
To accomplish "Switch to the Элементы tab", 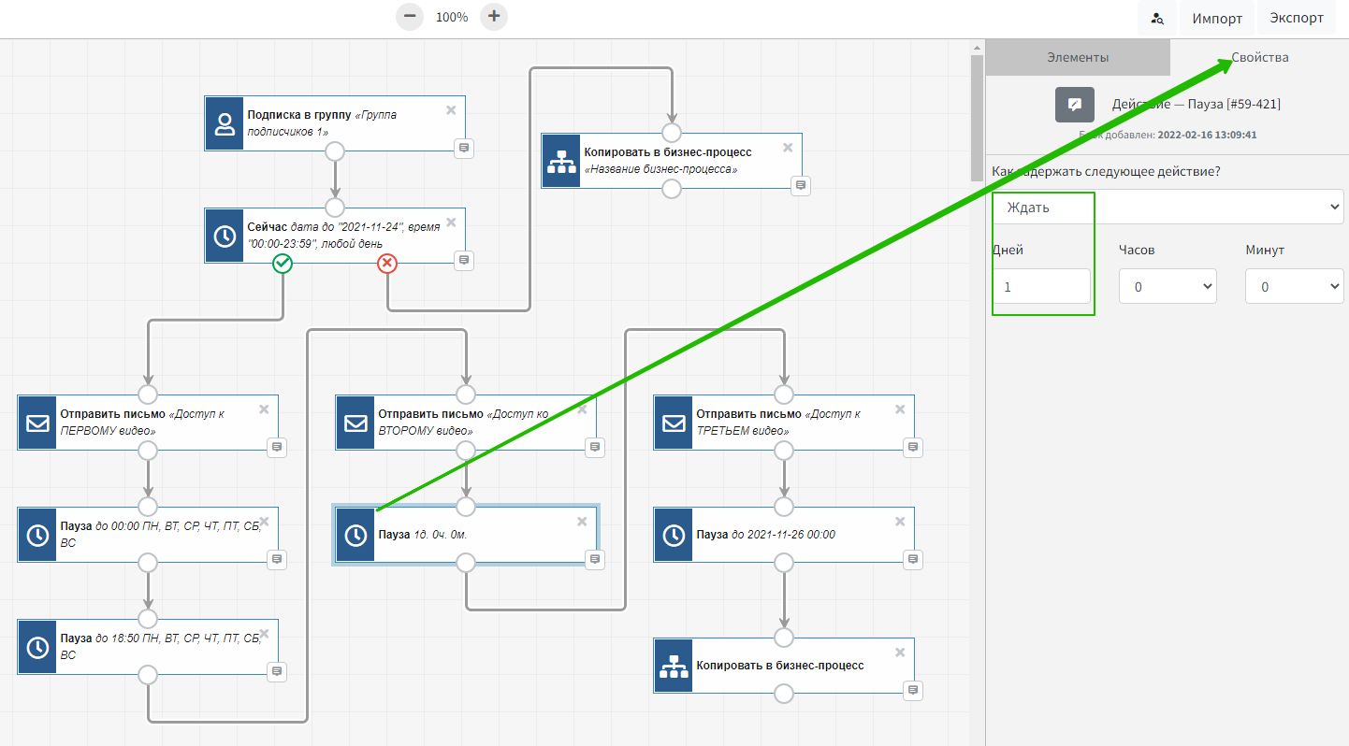I will (x=1077, y=57).
